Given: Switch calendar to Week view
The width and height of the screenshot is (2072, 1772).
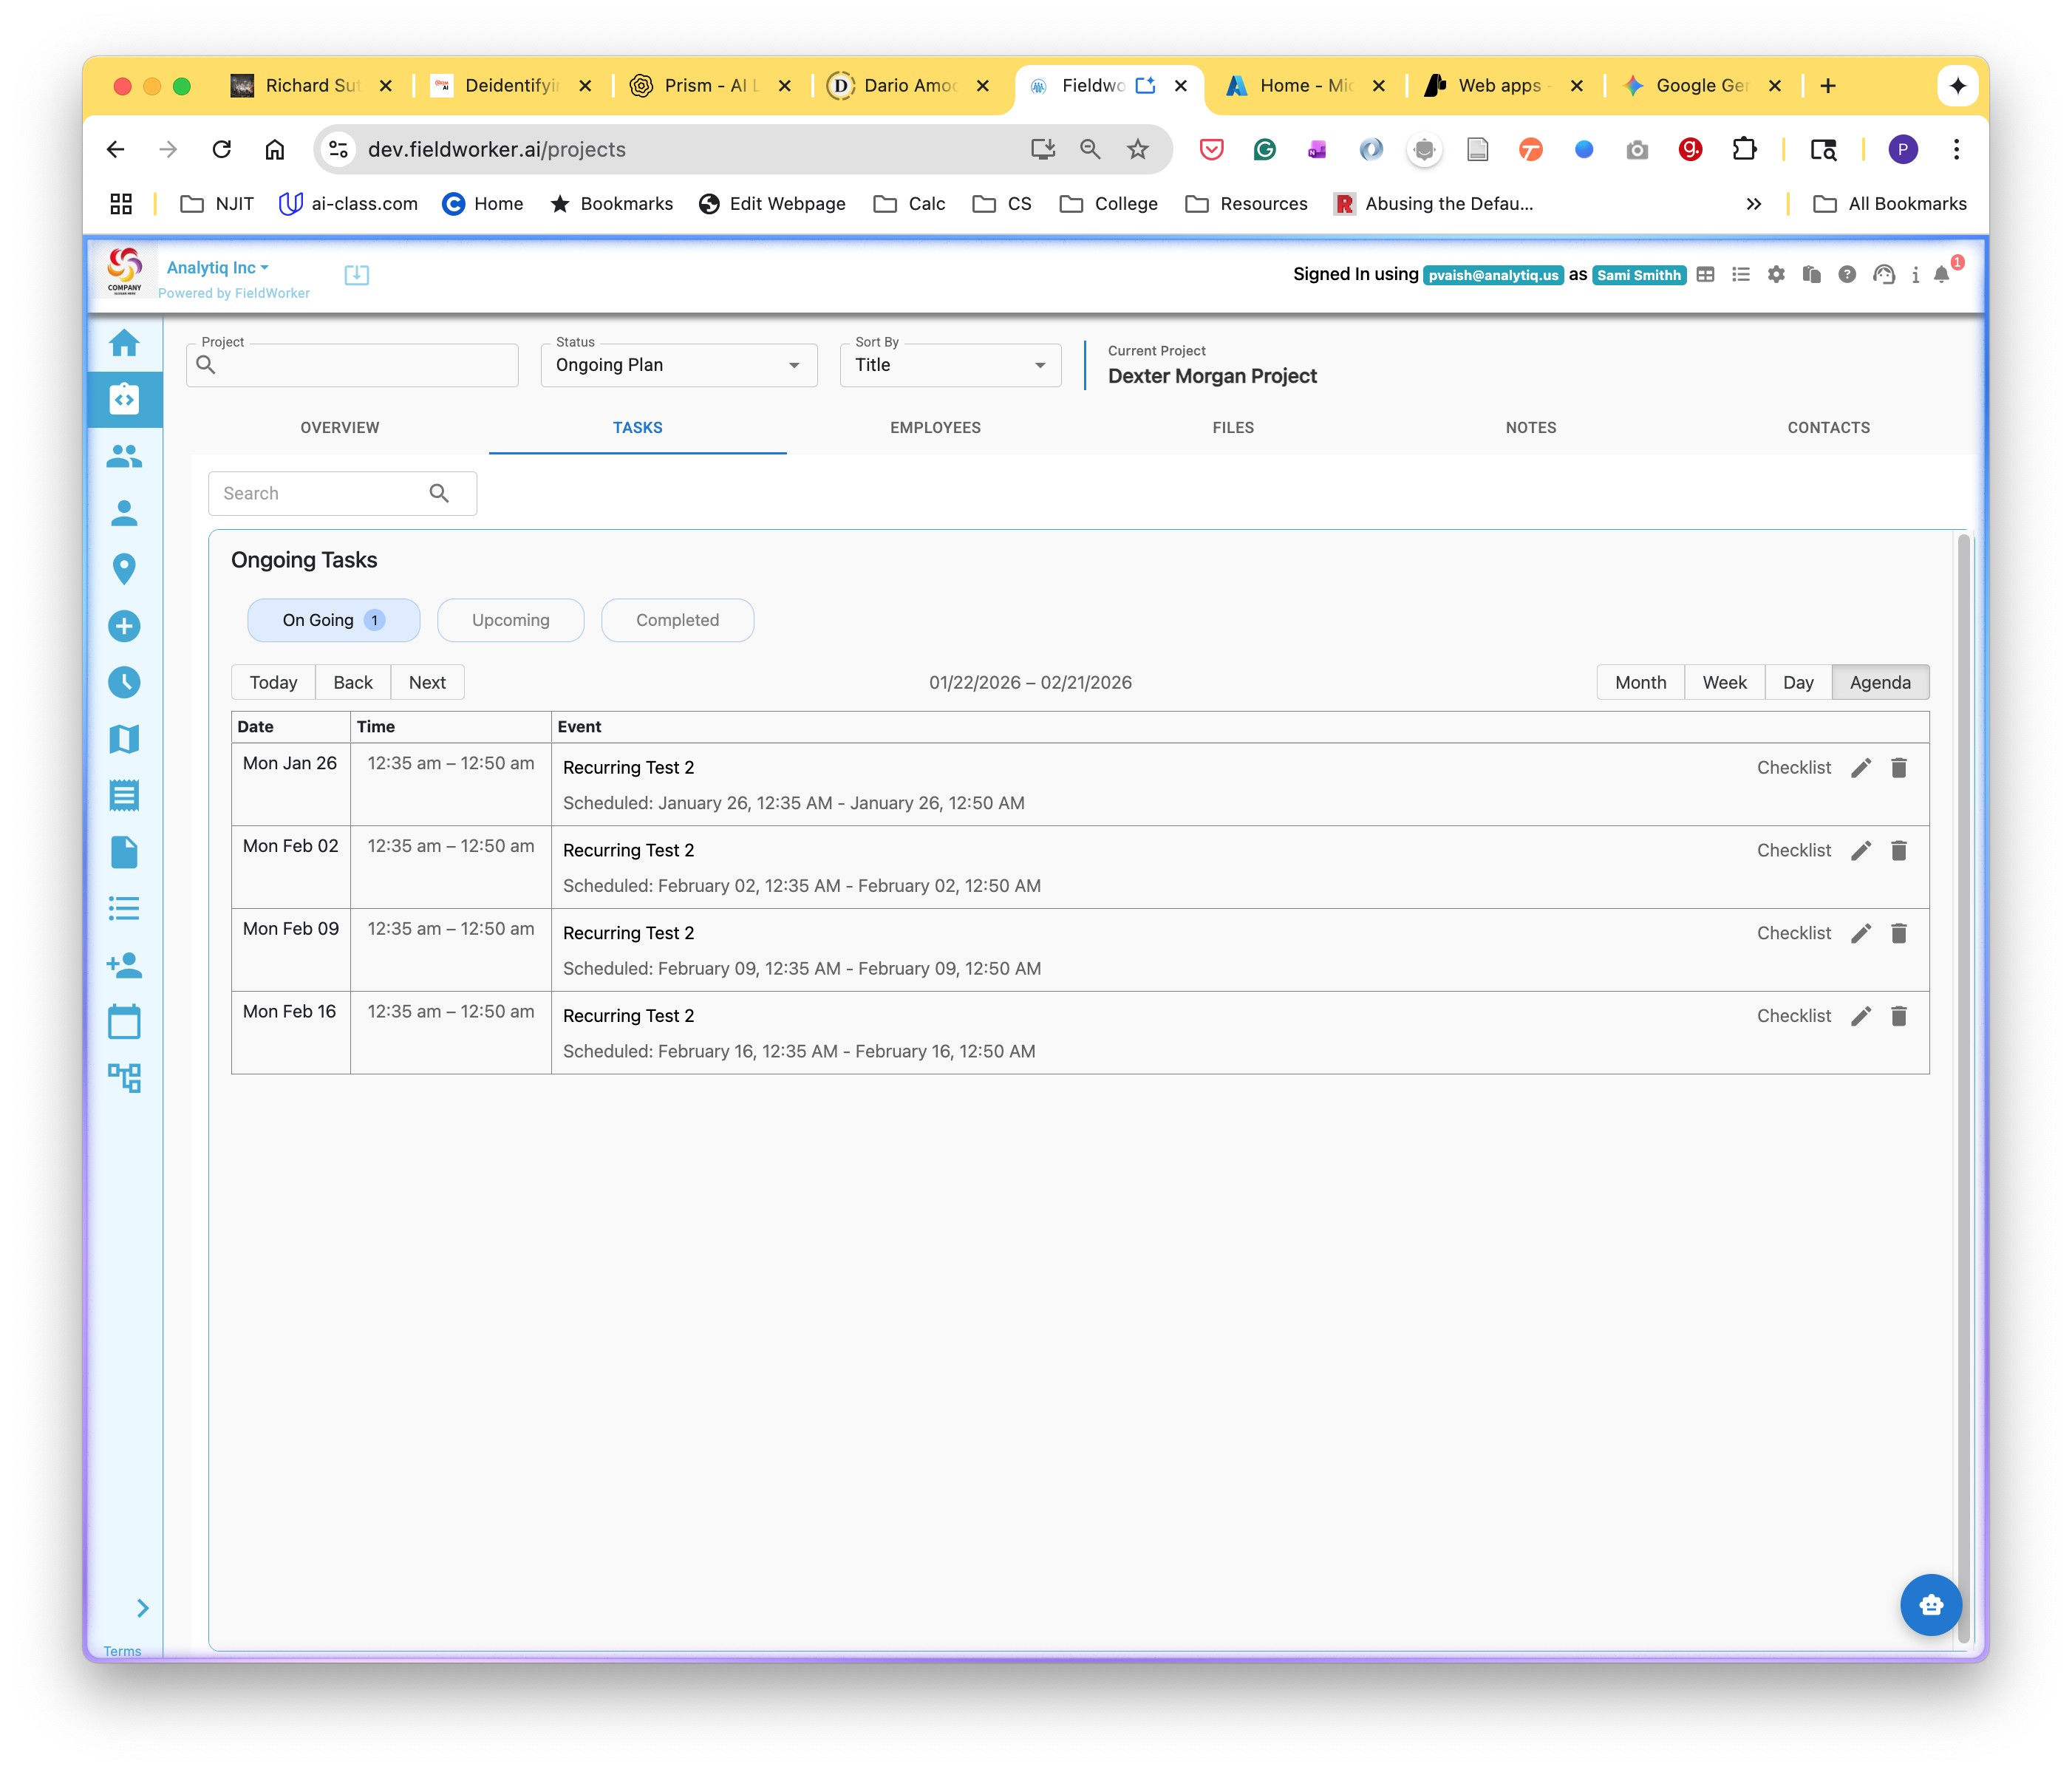Looking at the screenshot, I should (x=1724, y=682).
